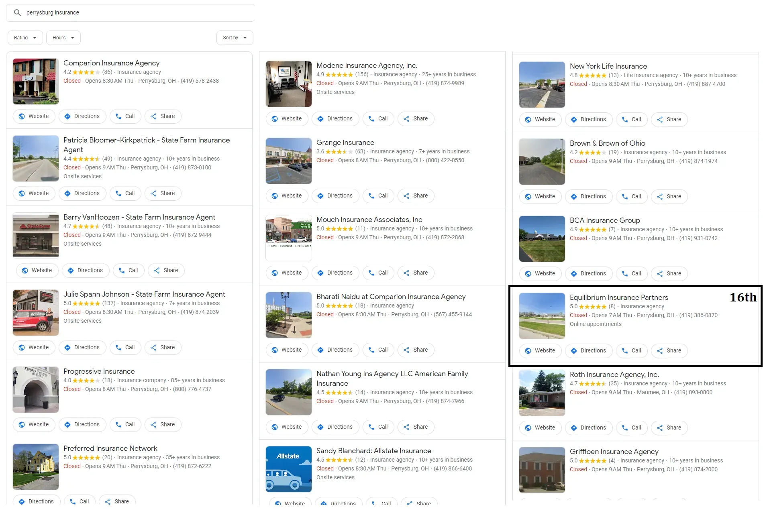Open Grange Insurance website
The image size is (763, 509).
tap(287, 196)
